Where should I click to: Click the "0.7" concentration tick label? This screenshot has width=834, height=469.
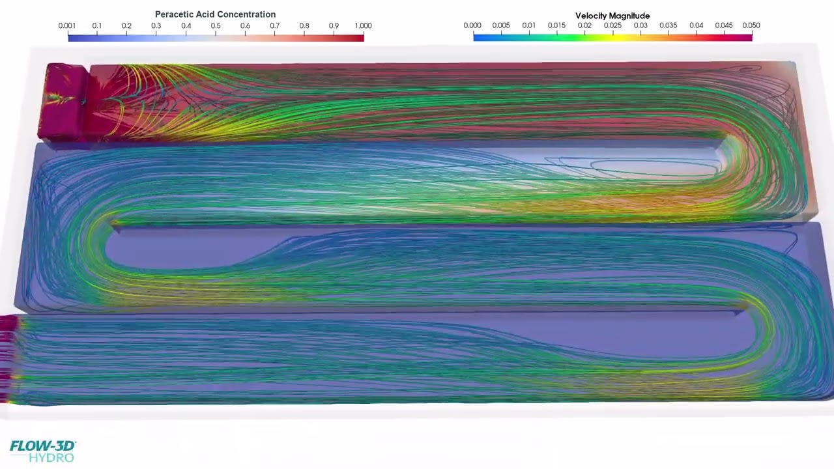pyautogui.click(x=275, y=26)
